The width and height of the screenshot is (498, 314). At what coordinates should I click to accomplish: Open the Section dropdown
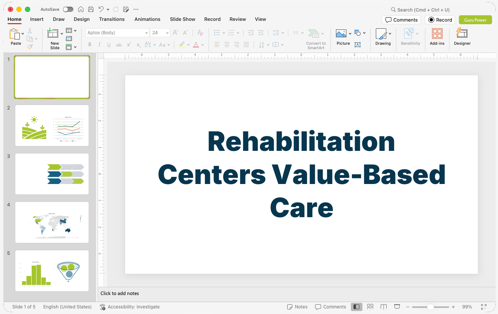71,47
